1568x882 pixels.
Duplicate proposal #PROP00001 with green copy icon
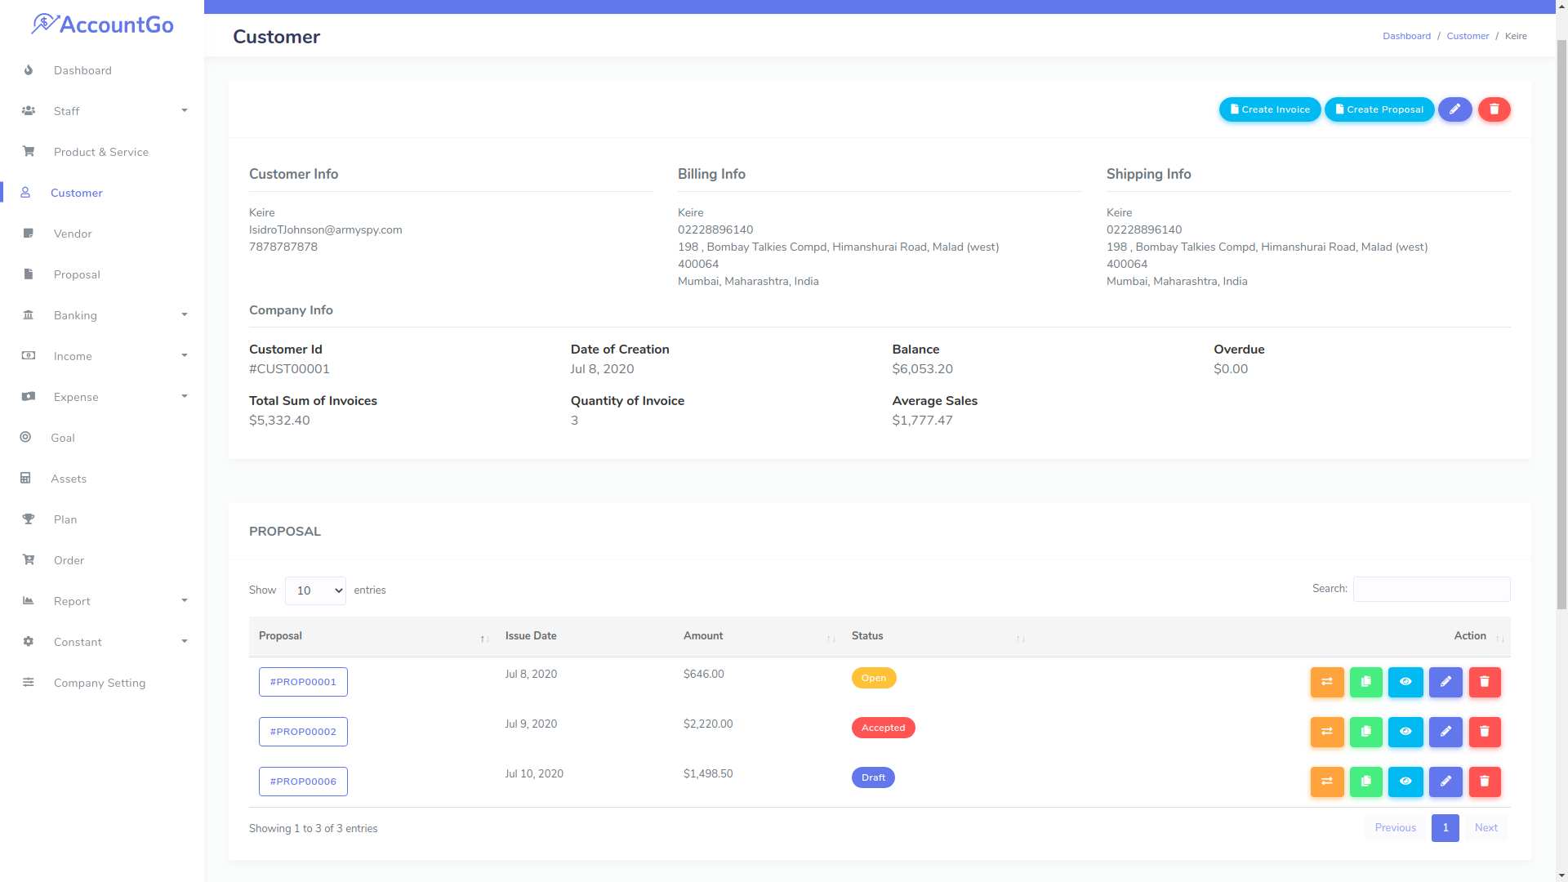pos(1366,683)
